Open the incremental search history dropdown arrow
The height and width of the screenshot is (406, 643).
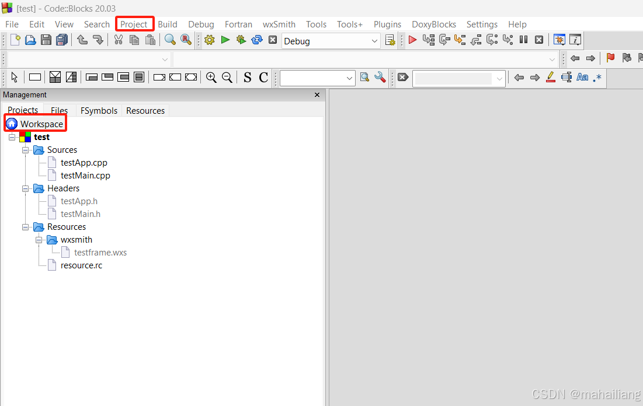[499, 79]
